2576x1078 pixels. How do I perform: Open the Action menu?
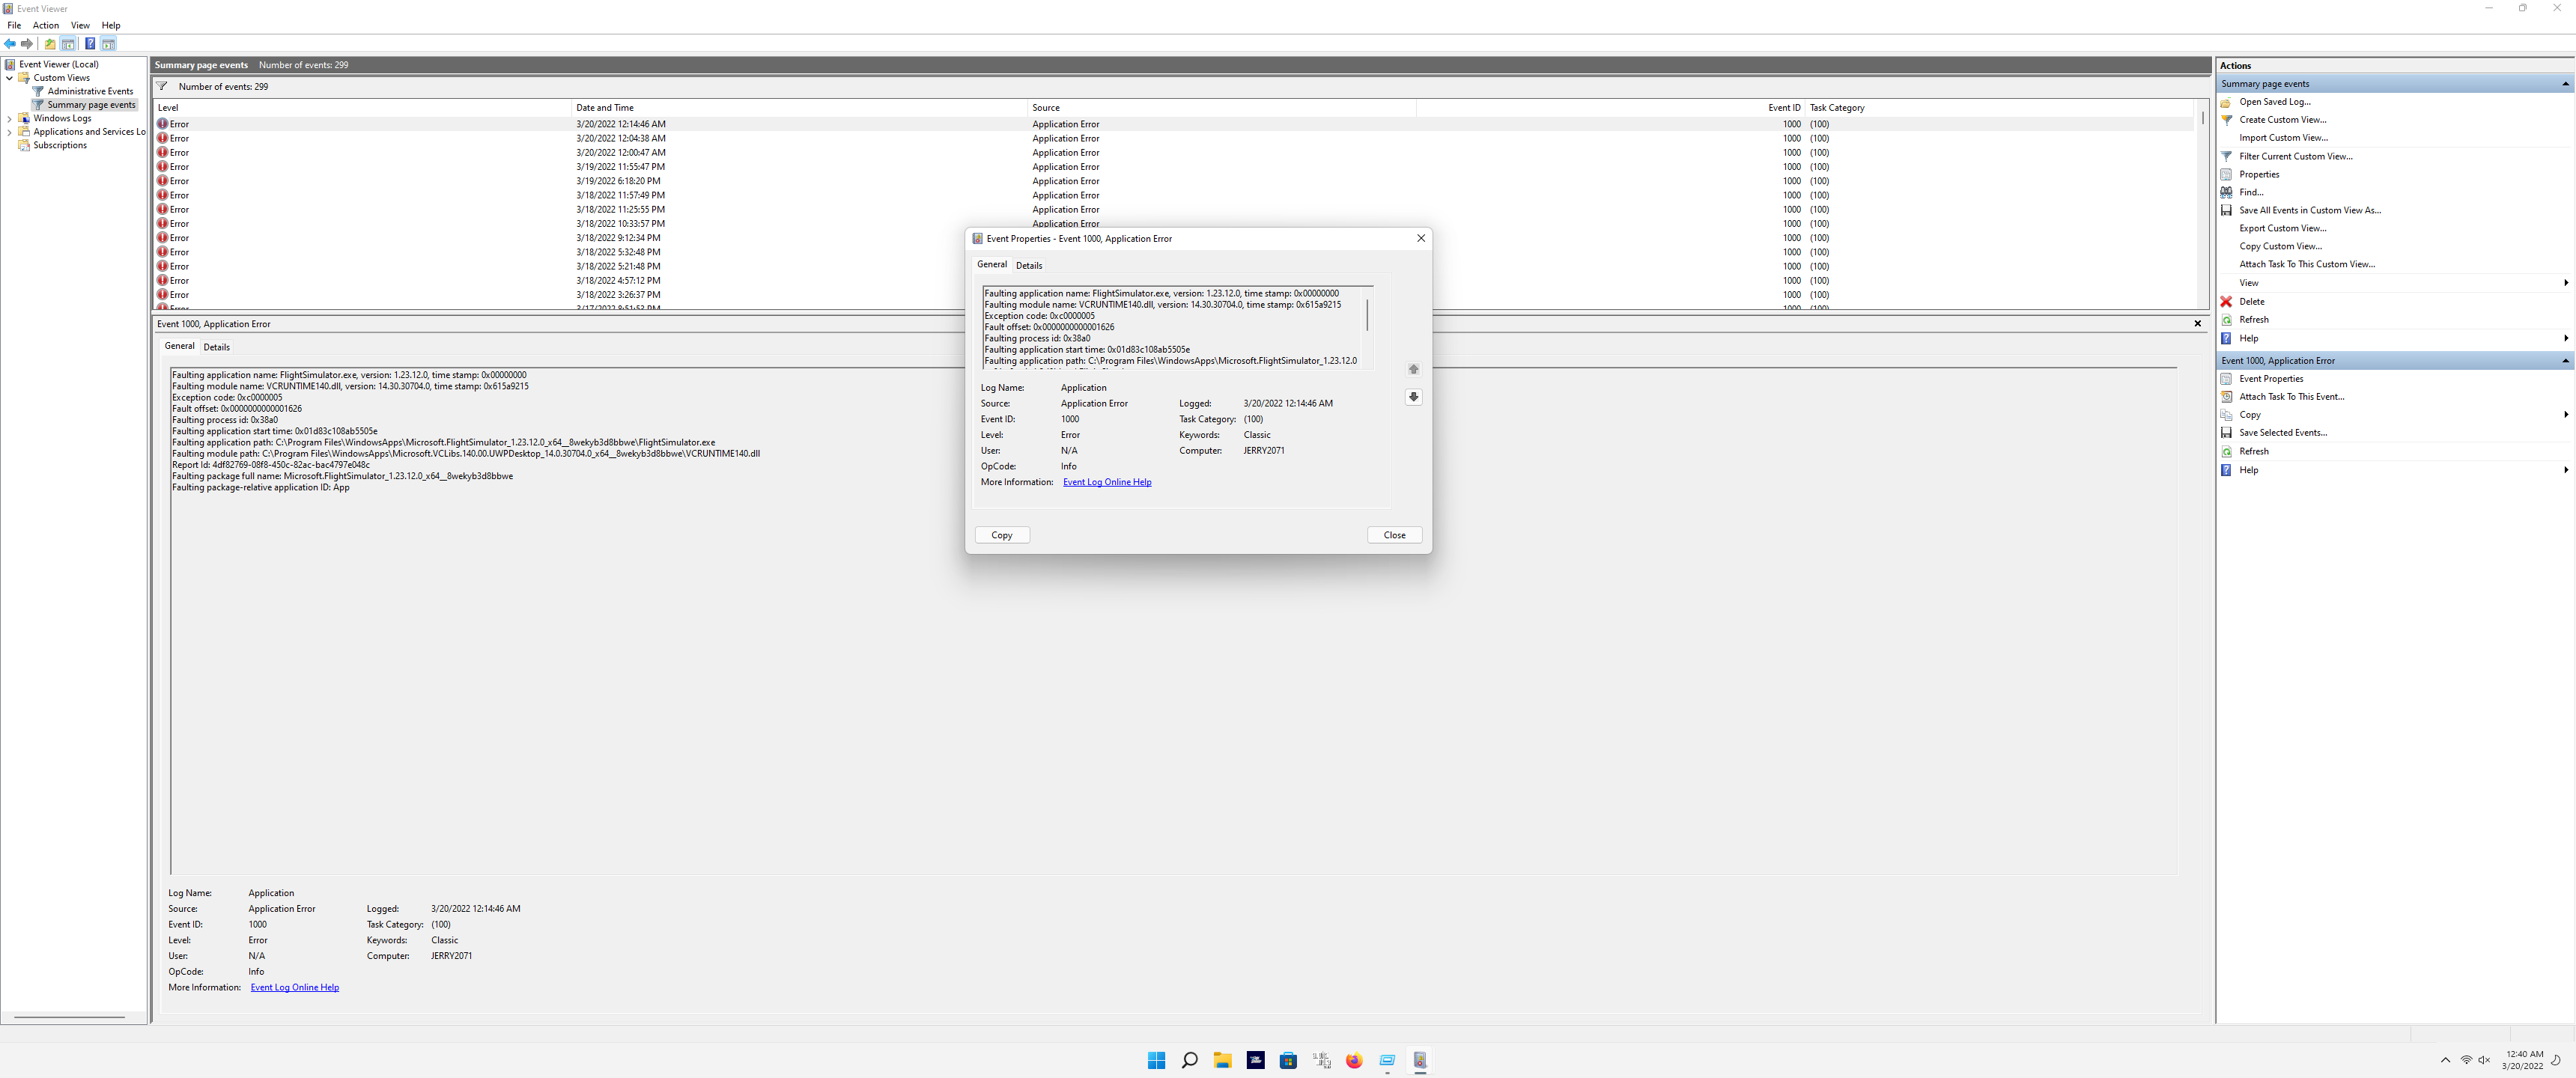point(46,25)
